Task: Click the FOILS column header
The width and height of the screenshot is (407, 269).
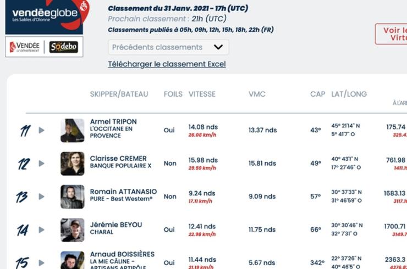Action: click(173, 94)
